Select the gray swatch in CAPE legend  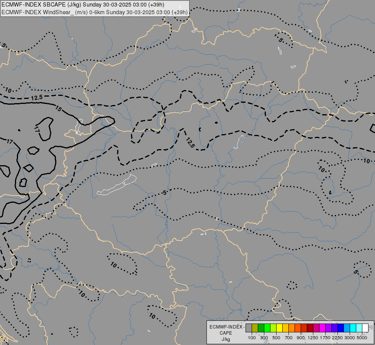[x=249, y=328]
